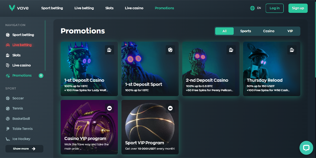The height and width of the screenshot is (158, 316).
Task: Filter promotions by Sports
Action: (246, 31)
